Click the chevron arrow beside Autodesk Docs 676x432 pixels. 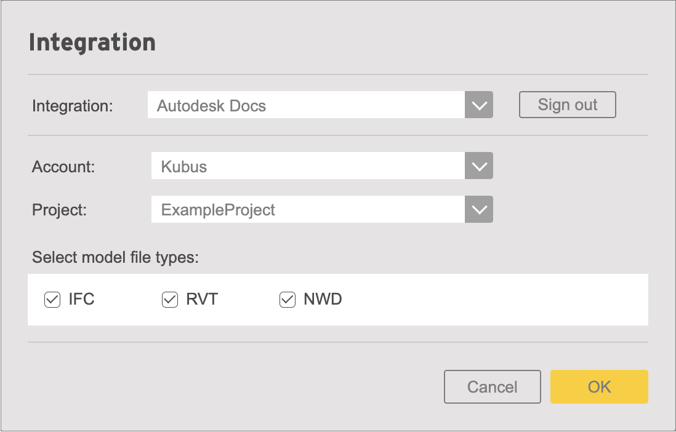(479, 105)
